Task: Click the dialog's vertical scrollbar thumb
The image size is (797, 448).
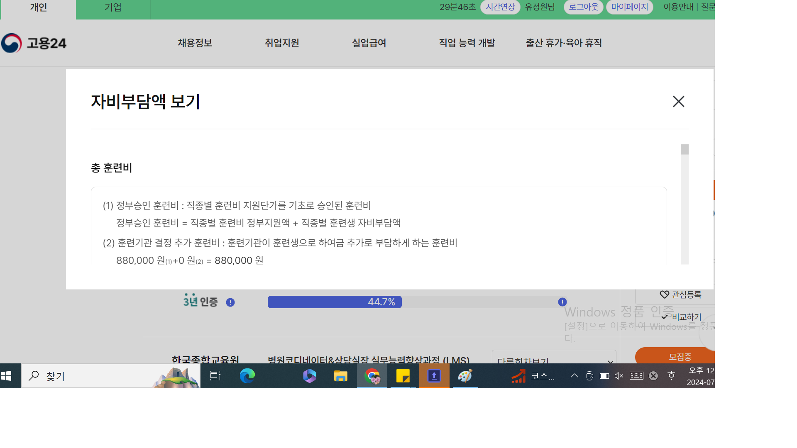Action: (685, 149)
